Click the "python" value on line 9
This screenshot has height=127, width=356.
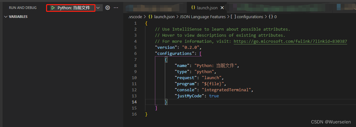[204, 72]
